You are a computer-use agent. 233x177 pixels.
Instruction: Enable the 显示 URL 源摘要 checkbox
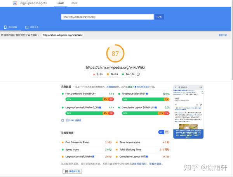coord(63,120)
